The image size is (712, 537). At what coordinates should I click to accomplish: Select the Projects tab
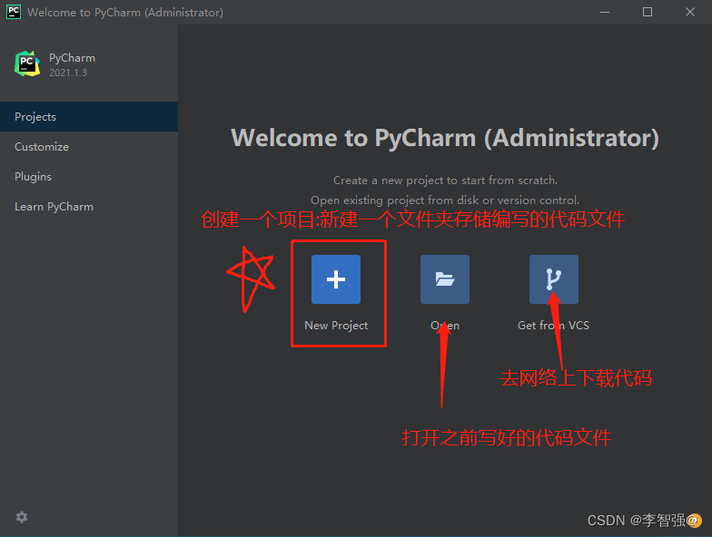(89, 116)
